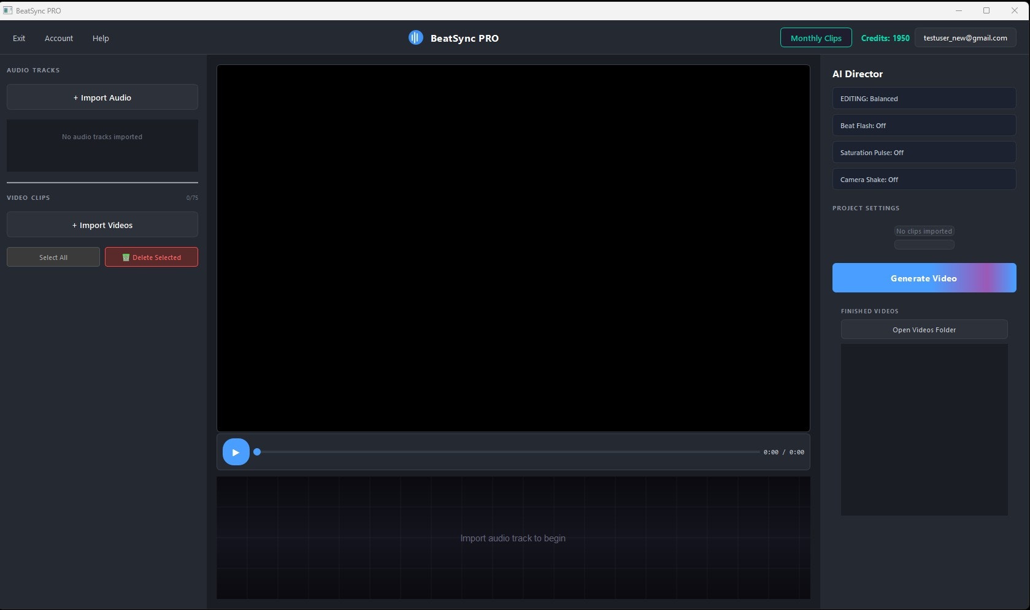Click the Import Audio plus icon
The image size is (1030, 610).
(x=76, y=97)
